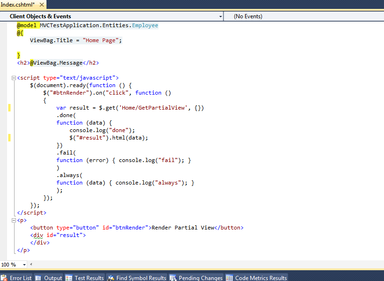384x281 pixels.
Task: Click the id="btnRender" attribute
Action: [125, 228]
